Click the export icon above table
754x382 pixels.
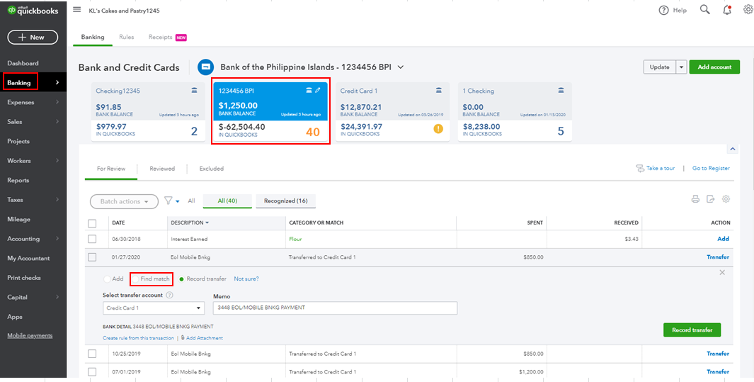710,199
